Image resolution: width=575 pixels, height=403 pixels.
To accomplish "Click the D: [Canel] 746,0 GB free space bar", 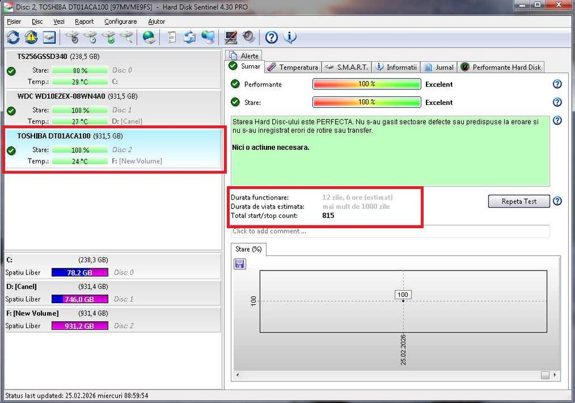I will 80,299.
